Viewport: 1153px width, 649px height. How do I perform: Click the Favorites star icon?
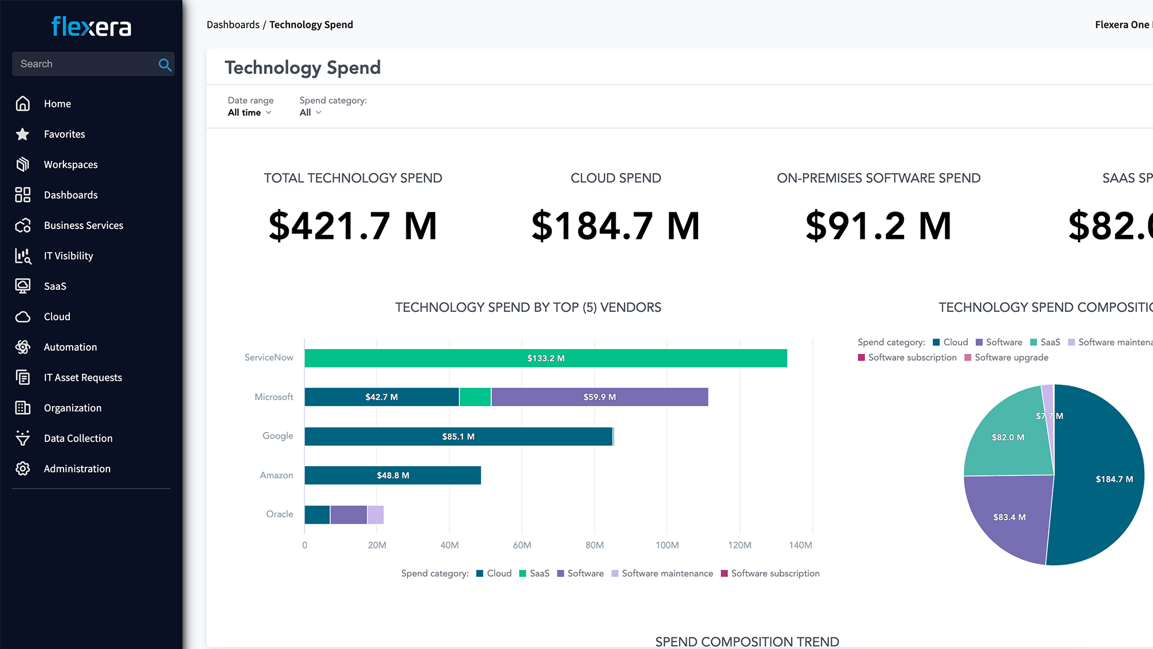[x=22, y=134]
